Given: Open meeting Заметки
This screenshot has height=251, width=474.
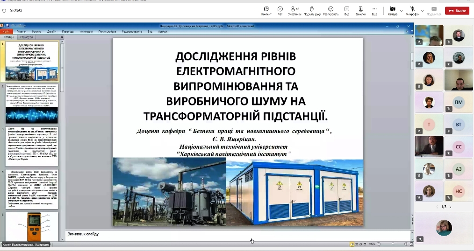Looking at the screenshot, I should coord(360,10).
